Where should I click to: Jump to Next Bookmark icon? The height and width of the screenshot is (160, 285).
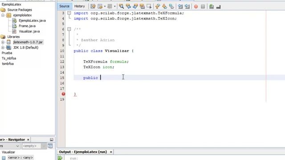[164, 7]
